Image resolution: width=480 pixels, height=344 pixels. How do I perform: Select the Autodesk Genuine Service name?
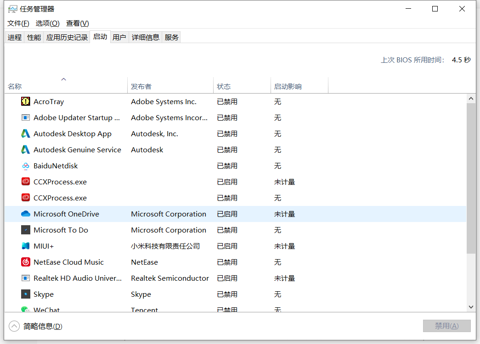[78, 150]
